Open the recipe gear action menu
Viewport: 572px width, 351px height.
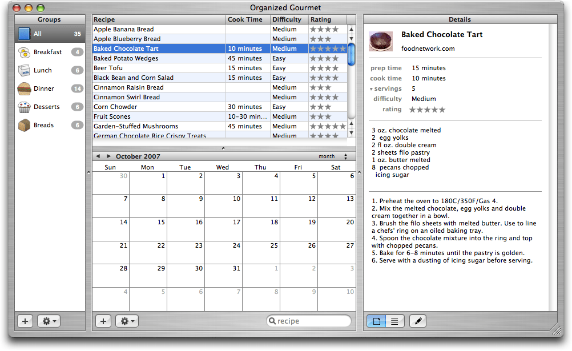click(x=127, y=321)
